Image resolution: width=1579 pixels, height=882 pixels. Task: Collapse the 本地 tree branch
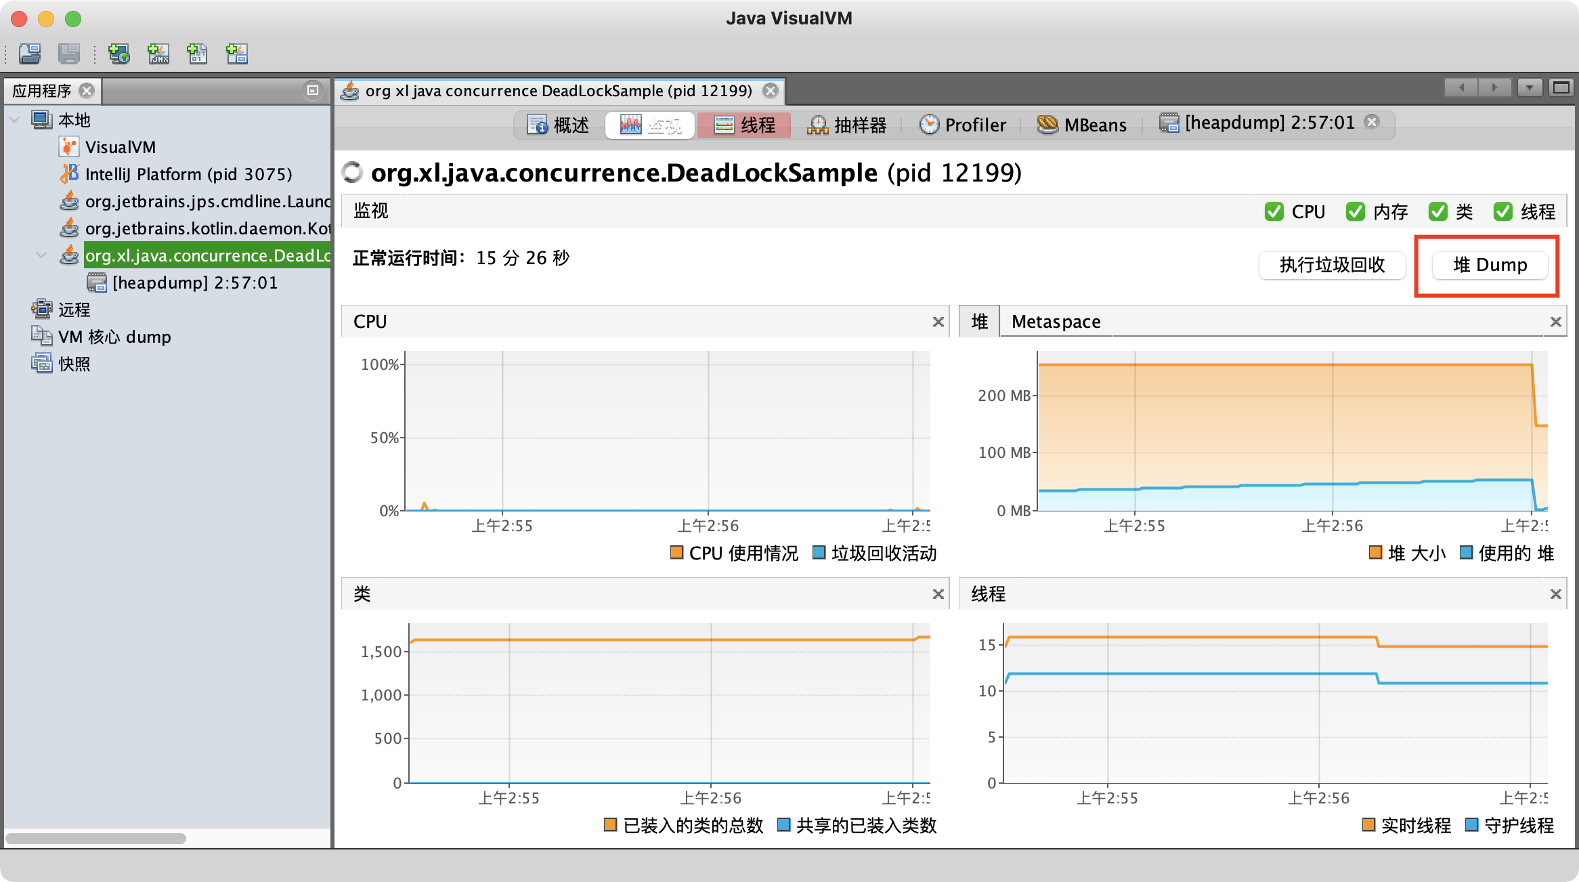tap(14, 120)
